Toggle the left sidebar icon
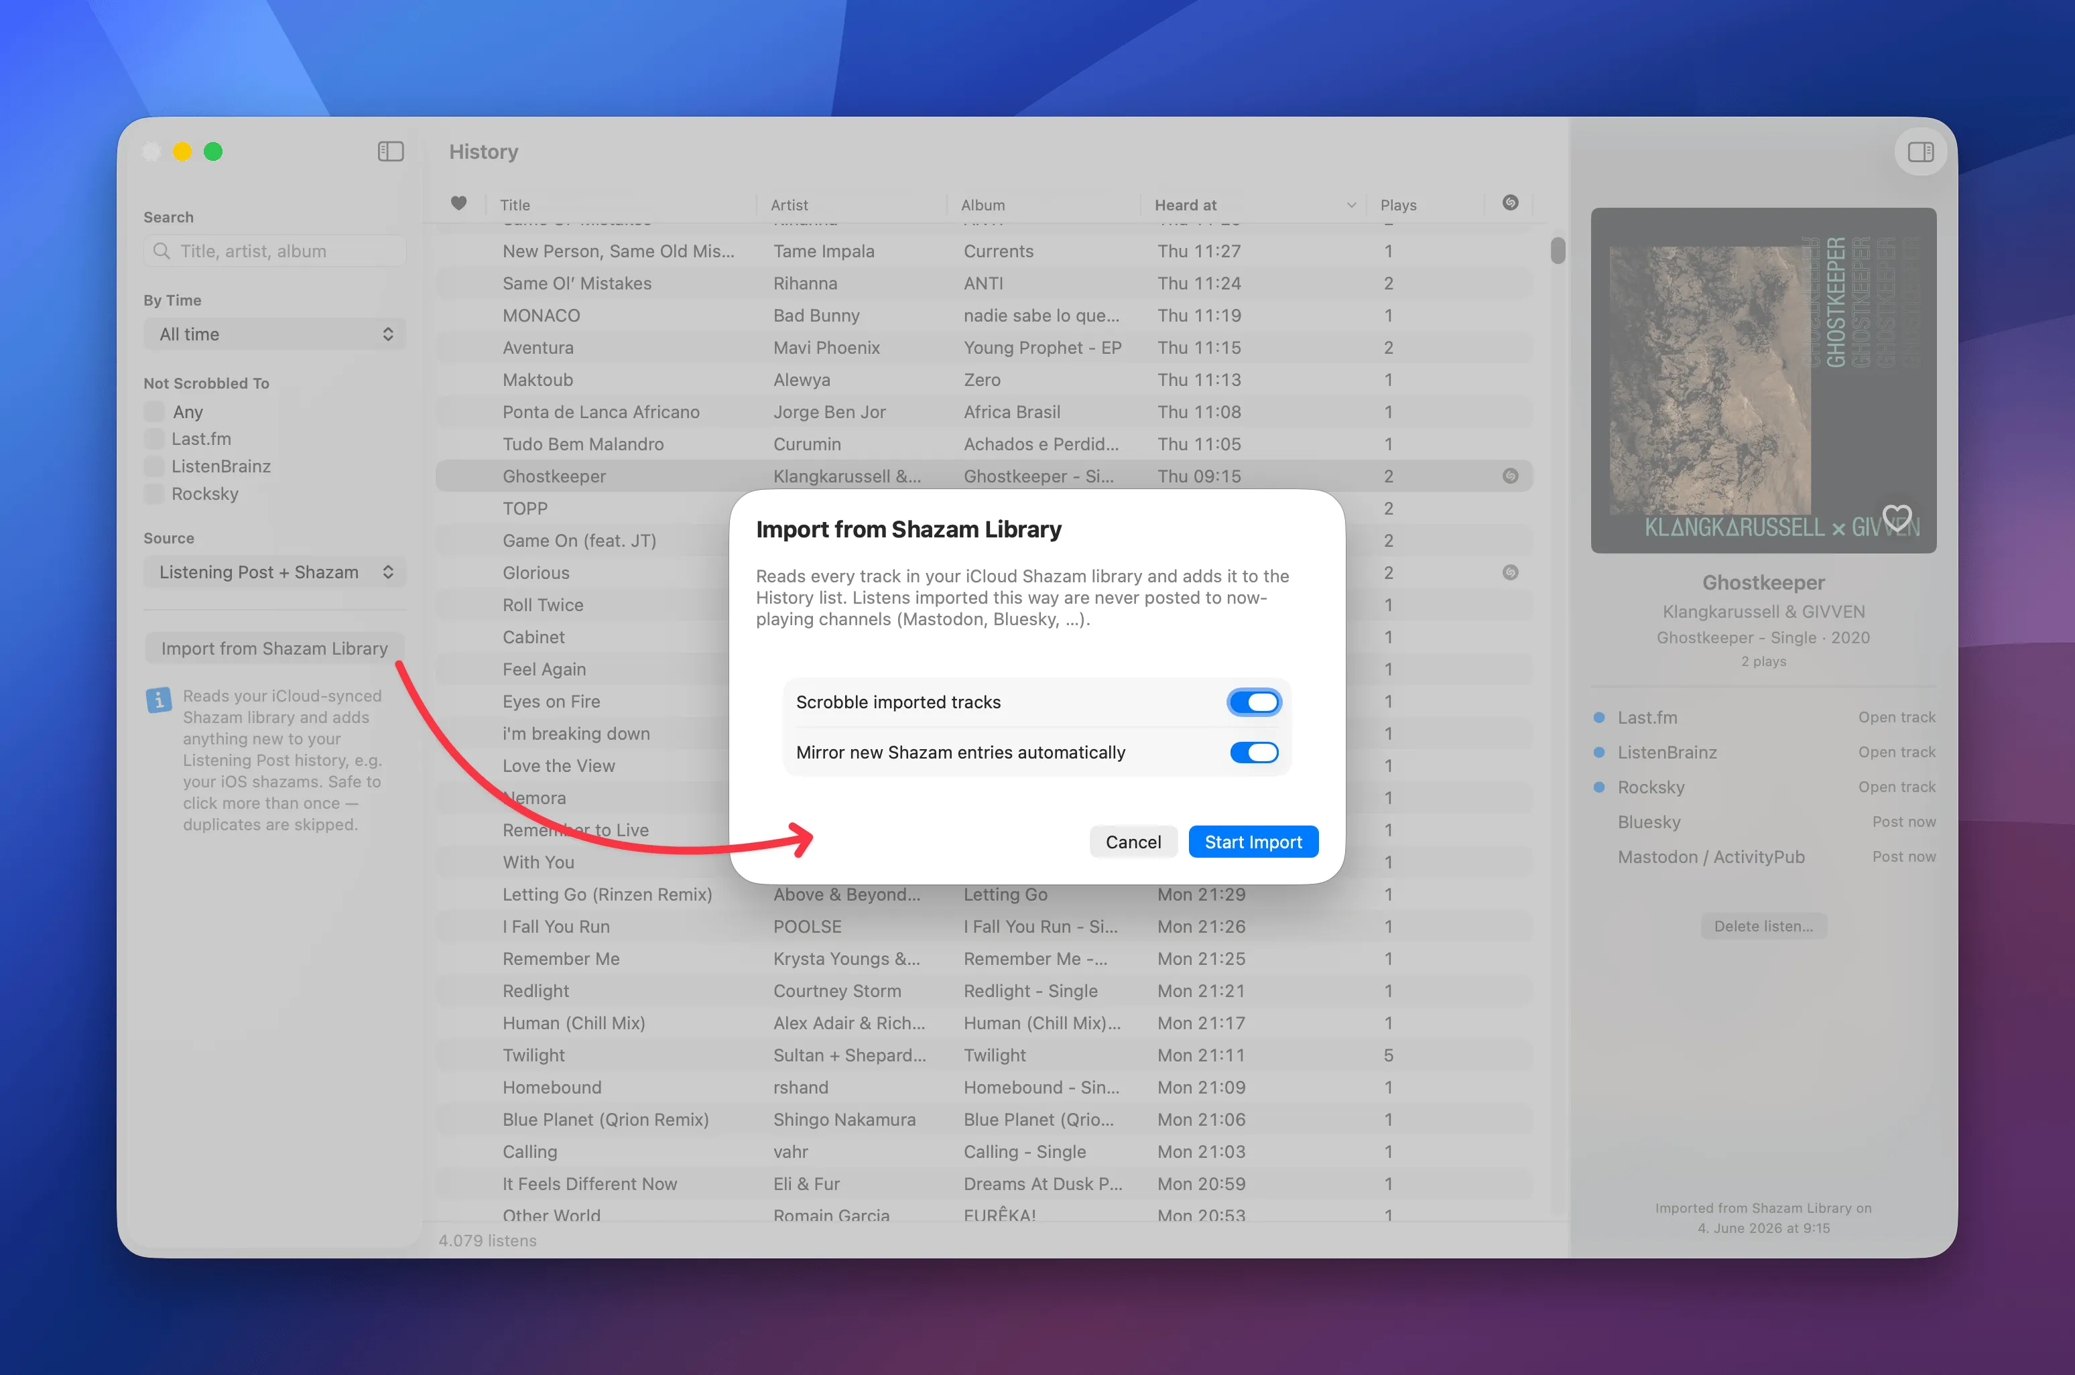Viewport: 2075px width, 1375px height. pyautogui.click(x=390, y=151)
